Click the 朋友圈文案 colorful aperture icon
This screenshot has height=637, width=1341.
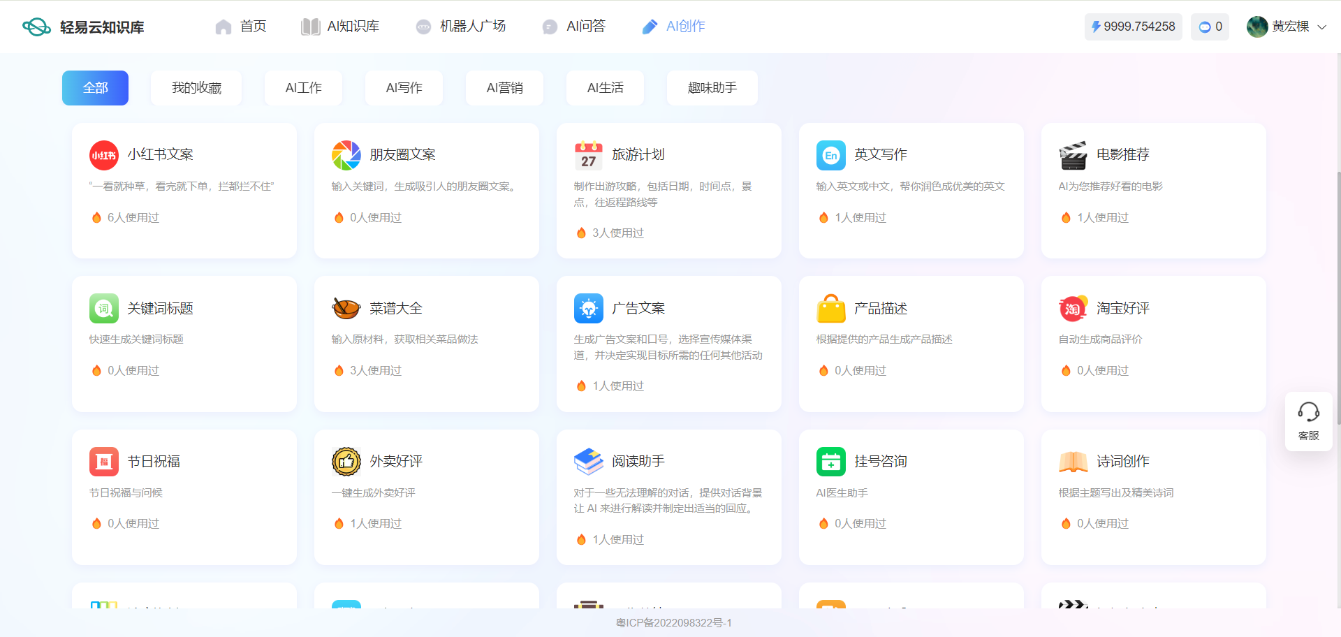coord(346,155)
